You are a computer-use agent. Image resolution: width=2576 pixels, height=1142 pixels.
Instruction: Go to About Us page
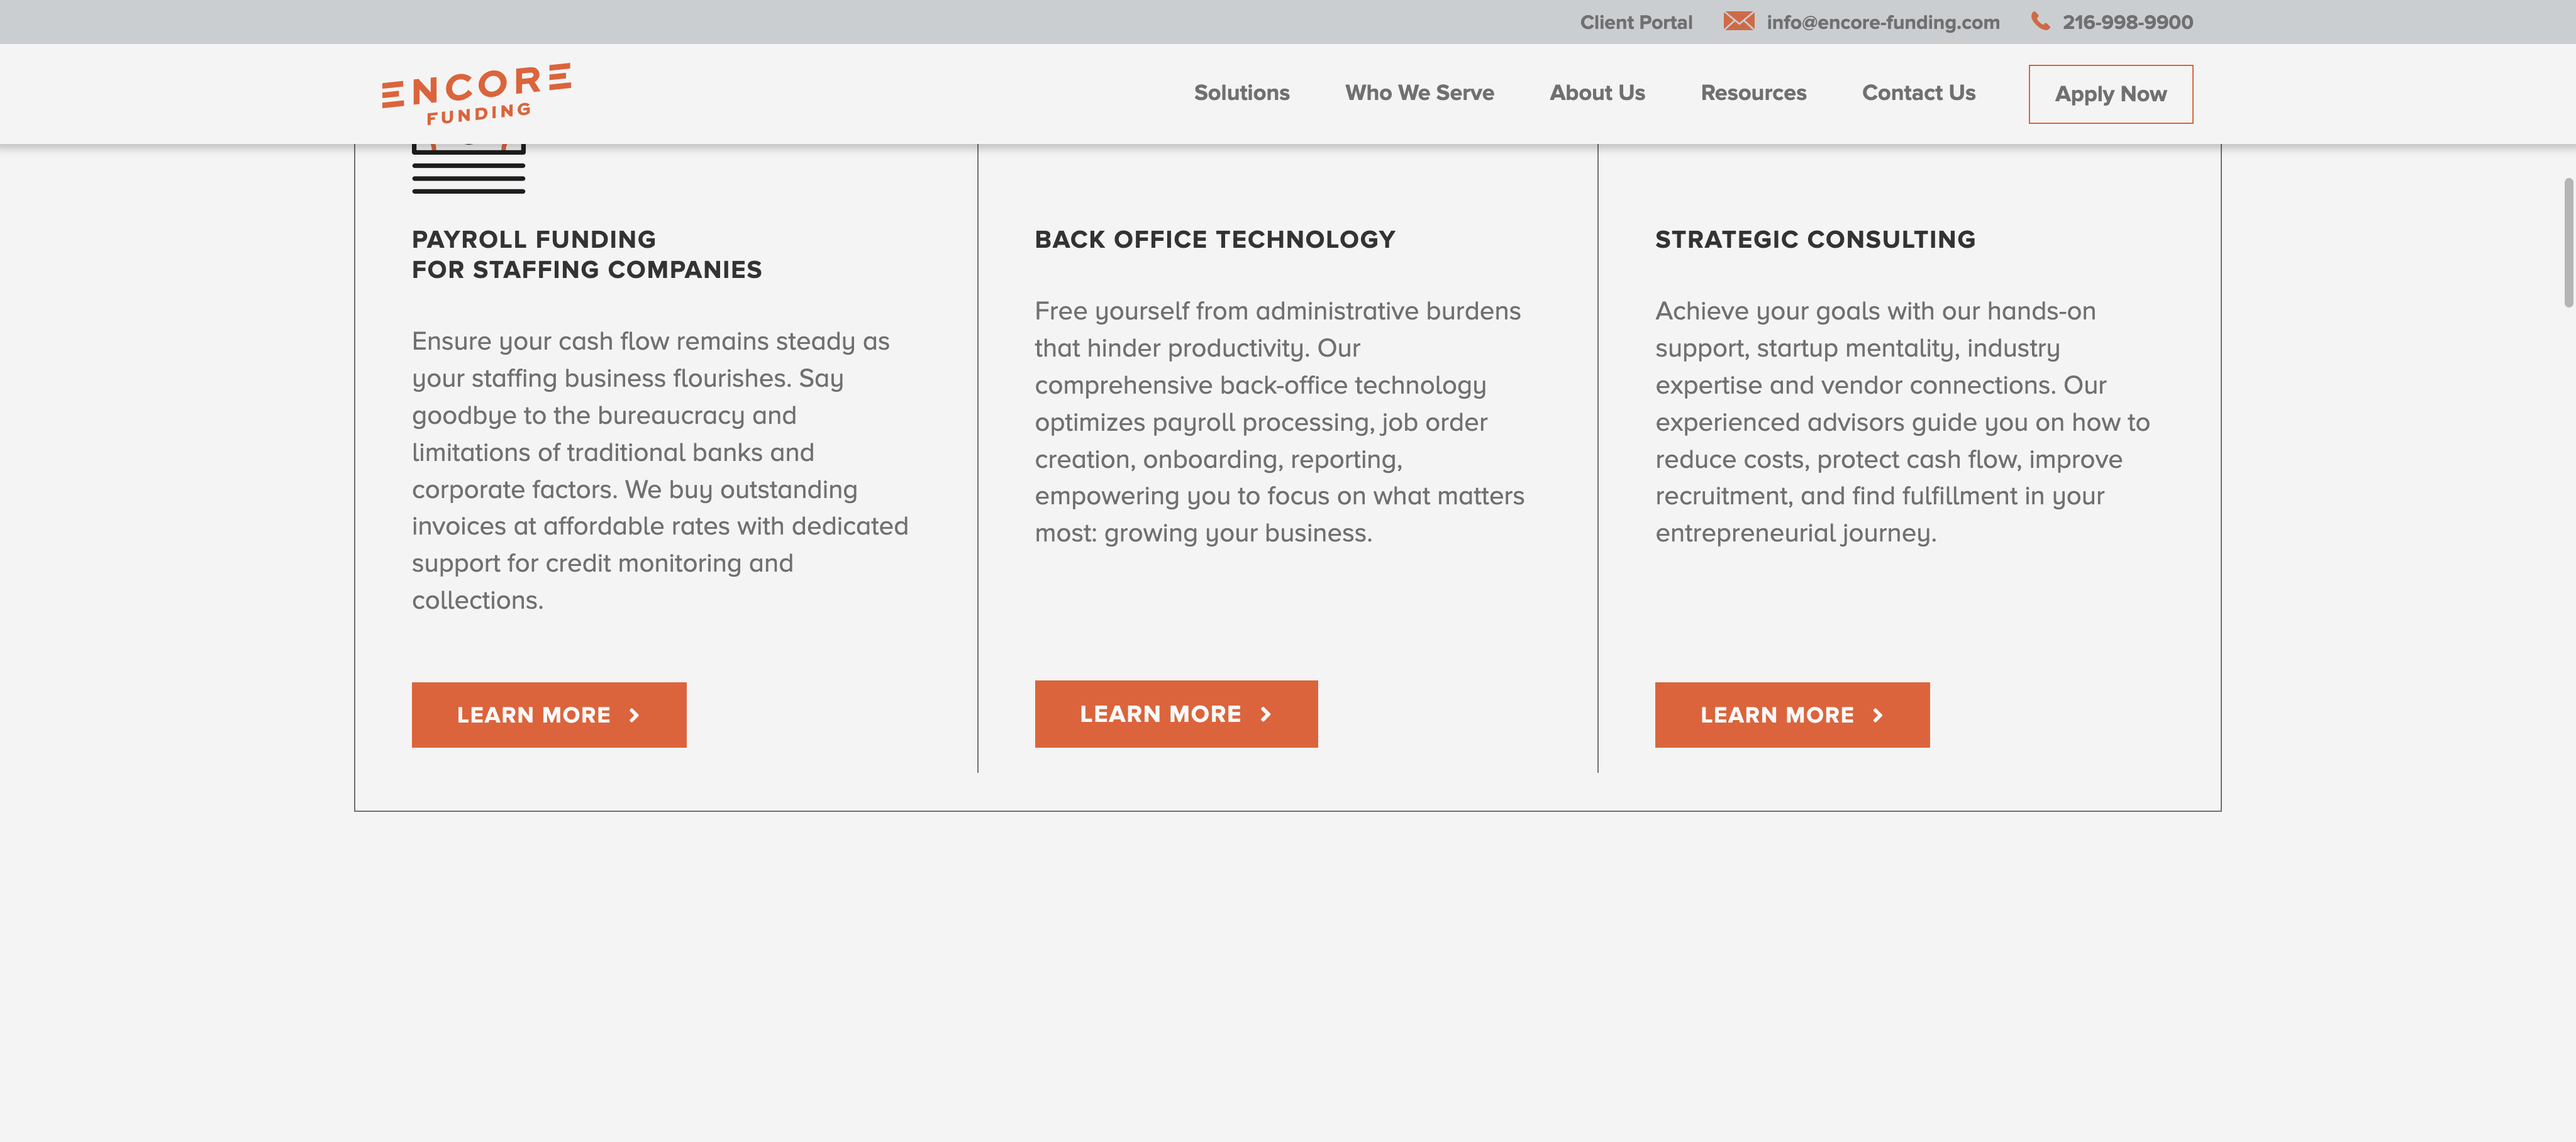point(1596,93)
